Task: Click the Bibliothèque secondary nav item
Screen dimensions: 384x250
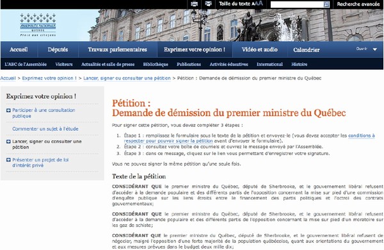Action: click(x=156, y=64)
